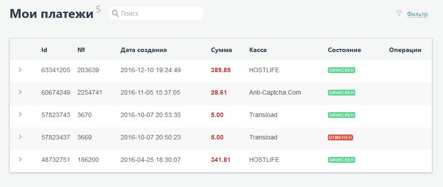Expand payment row 63341205
The height and width of the screenshot is (187, 443).
coord(20,70)
